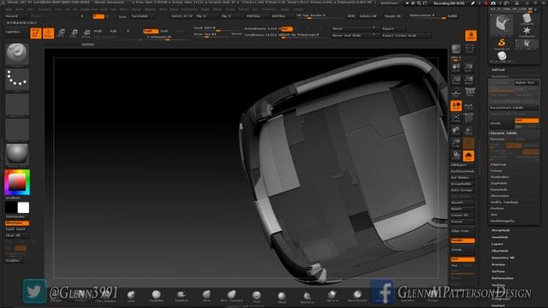Viewport: 548px width, 308px height.
Task: Enable the Mrgb mode button
Action: [x=98, y=31]
